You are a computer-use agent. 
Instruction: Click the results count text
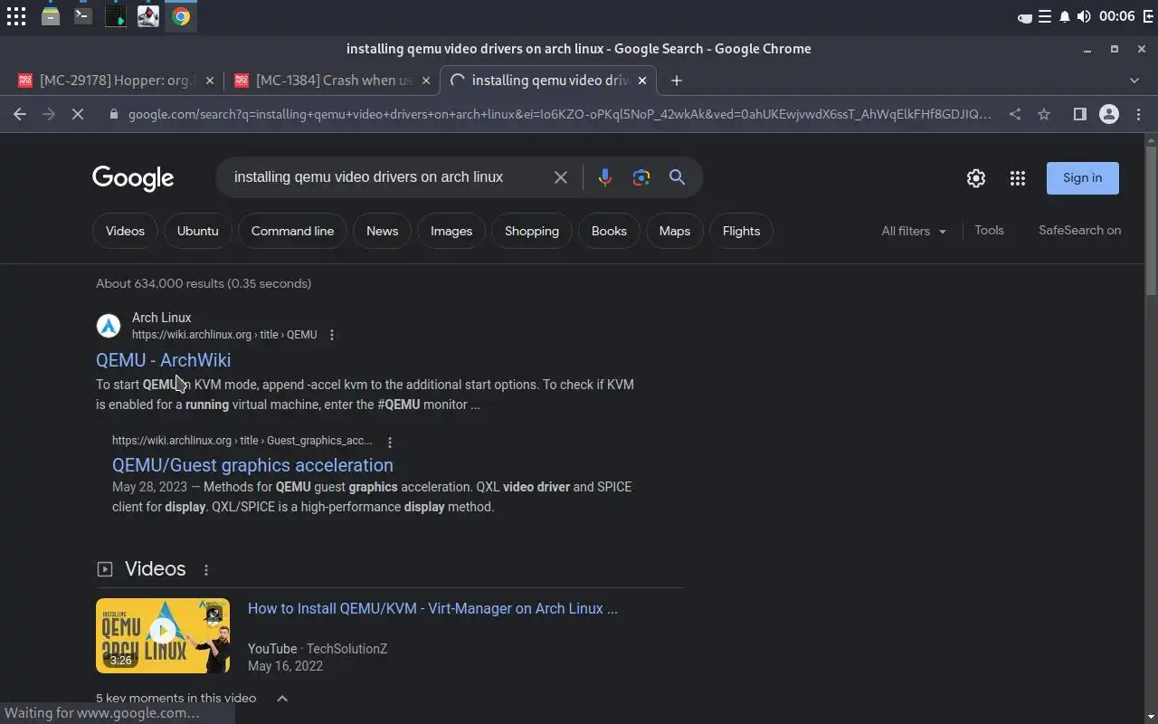(204, 283)
